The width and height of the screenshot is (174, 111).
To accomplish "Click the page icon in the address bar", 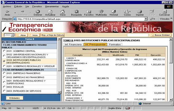I will (x=15, y=19).
